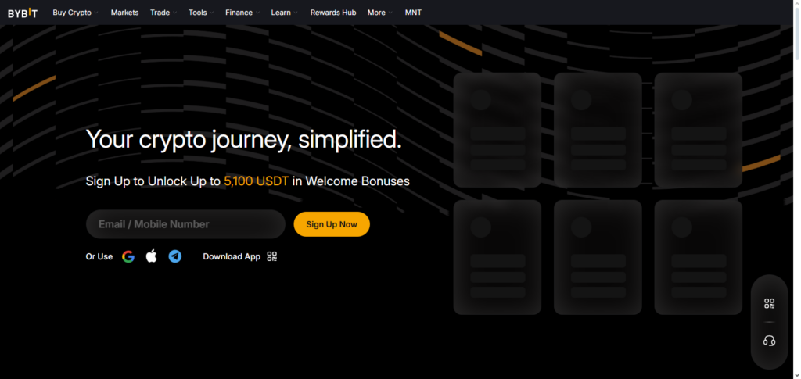
Task: Expand the Learn dropdown arrow
Action: 295,13
